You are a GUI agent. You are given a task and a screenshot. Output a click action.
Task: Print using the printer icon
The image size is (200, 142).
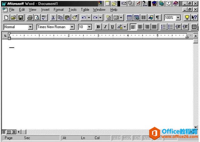tap(30, 18)
